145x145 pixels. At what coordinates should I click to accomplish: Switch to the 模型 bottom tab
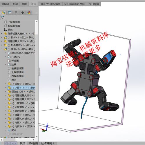coord(23,143)
